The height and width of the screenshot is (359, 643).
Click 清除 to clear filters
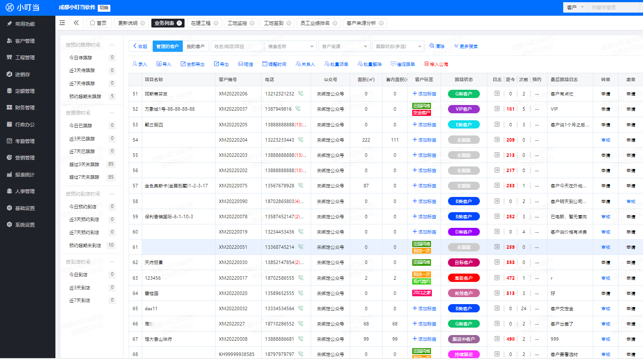click(437, 46)
